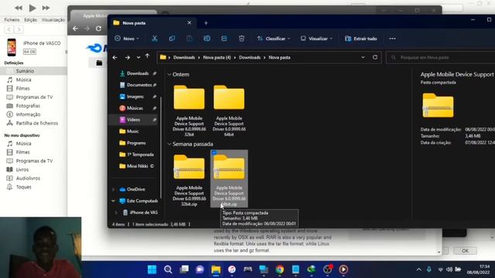Image resolution: width=495 pixels, height=278 pixels.
Task: Go back in the browser window
Action: [75, 29]
